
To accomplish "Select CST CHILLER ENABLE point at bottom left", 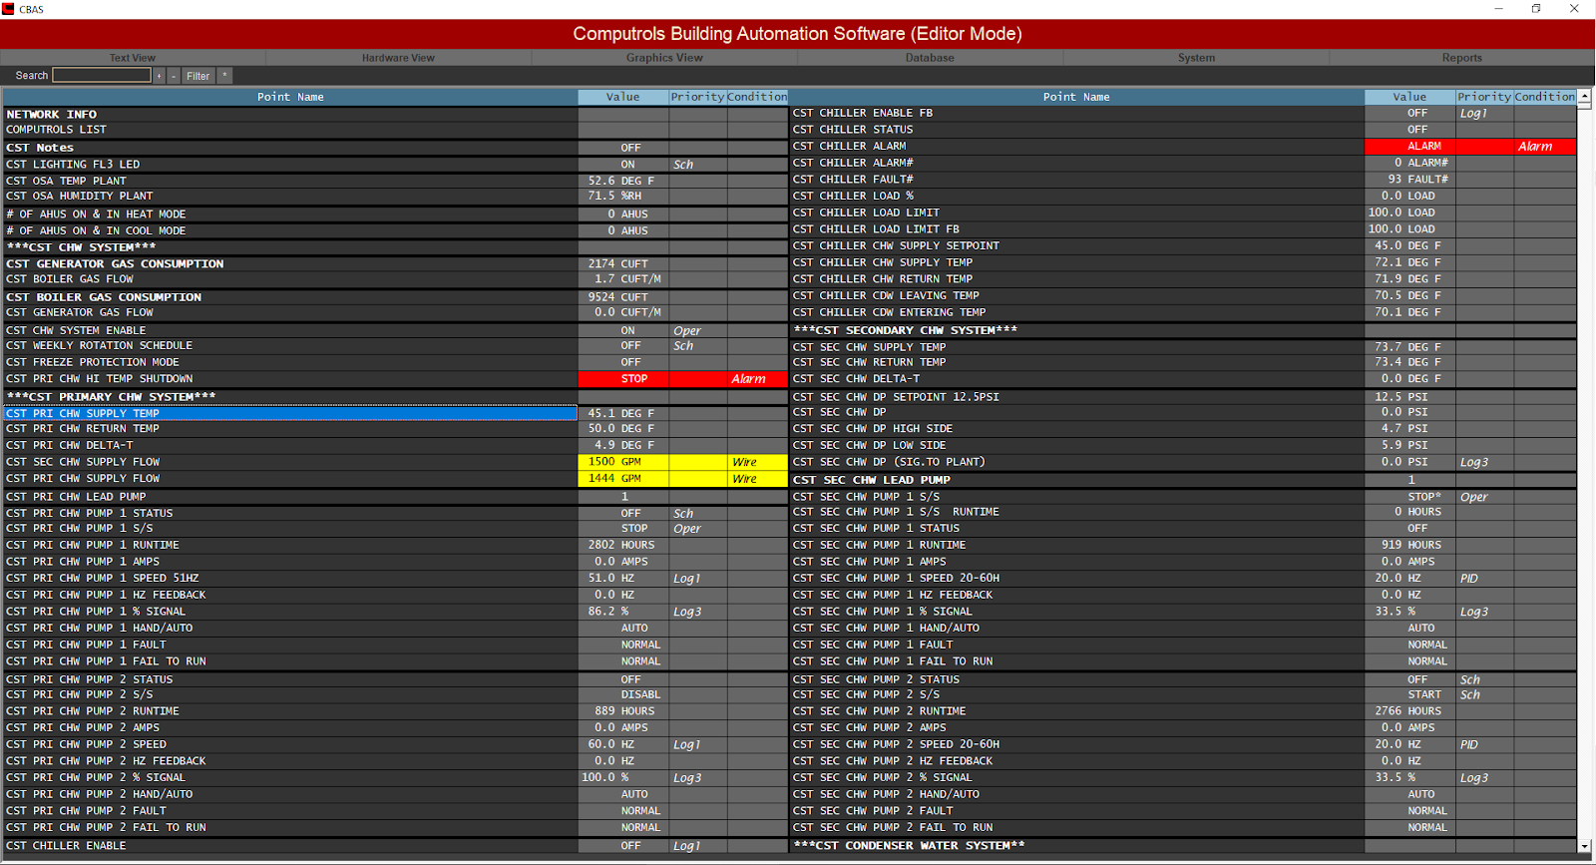I will tap(290, 846).
